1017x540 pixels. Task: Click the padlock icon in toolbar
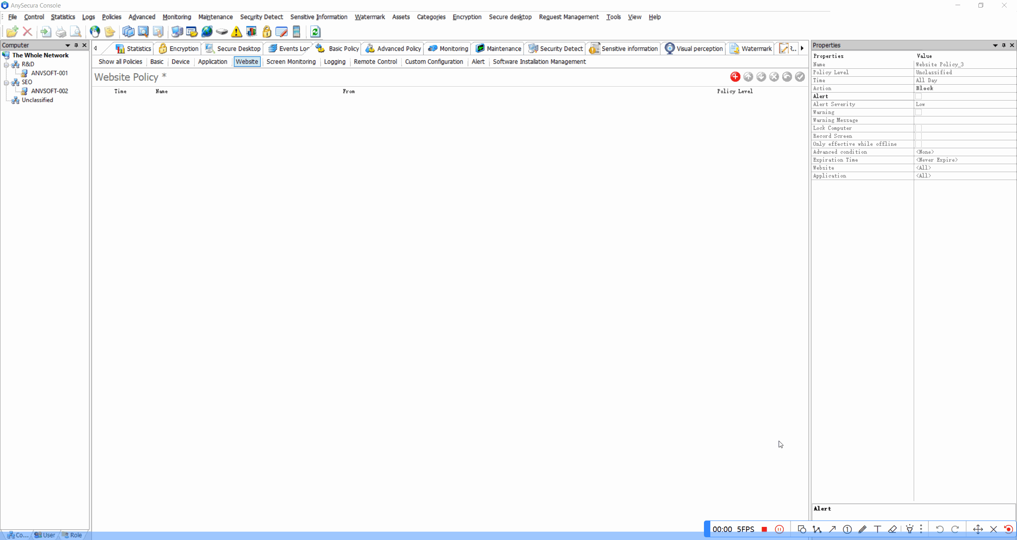point(267,32)
